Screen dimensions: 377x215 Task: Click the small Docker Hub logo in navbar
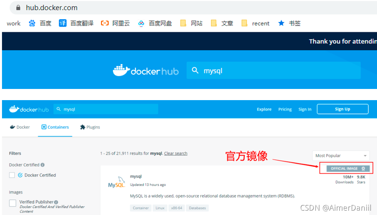pos(29,109)
